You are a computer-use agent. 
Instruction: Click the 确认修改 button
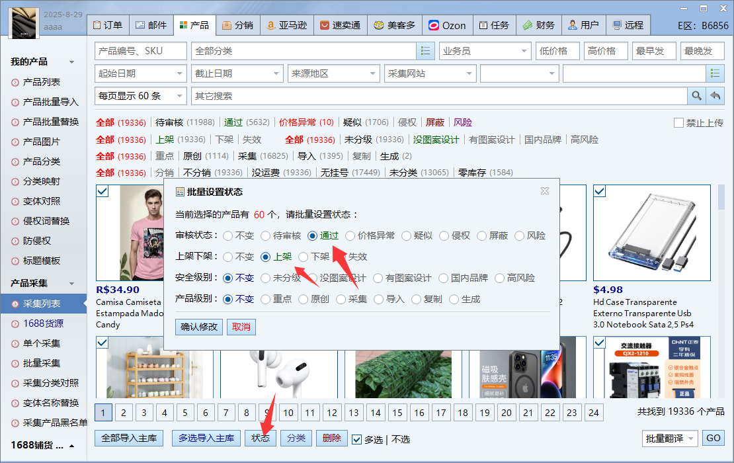click(x=199, y=327)
